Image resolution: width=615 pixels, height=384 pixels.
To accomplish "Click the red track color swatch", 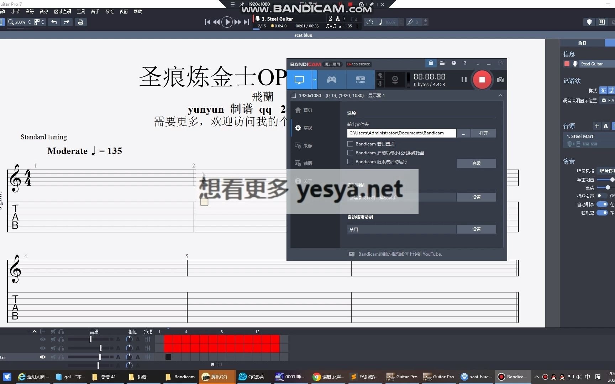I will pos(567,64).
